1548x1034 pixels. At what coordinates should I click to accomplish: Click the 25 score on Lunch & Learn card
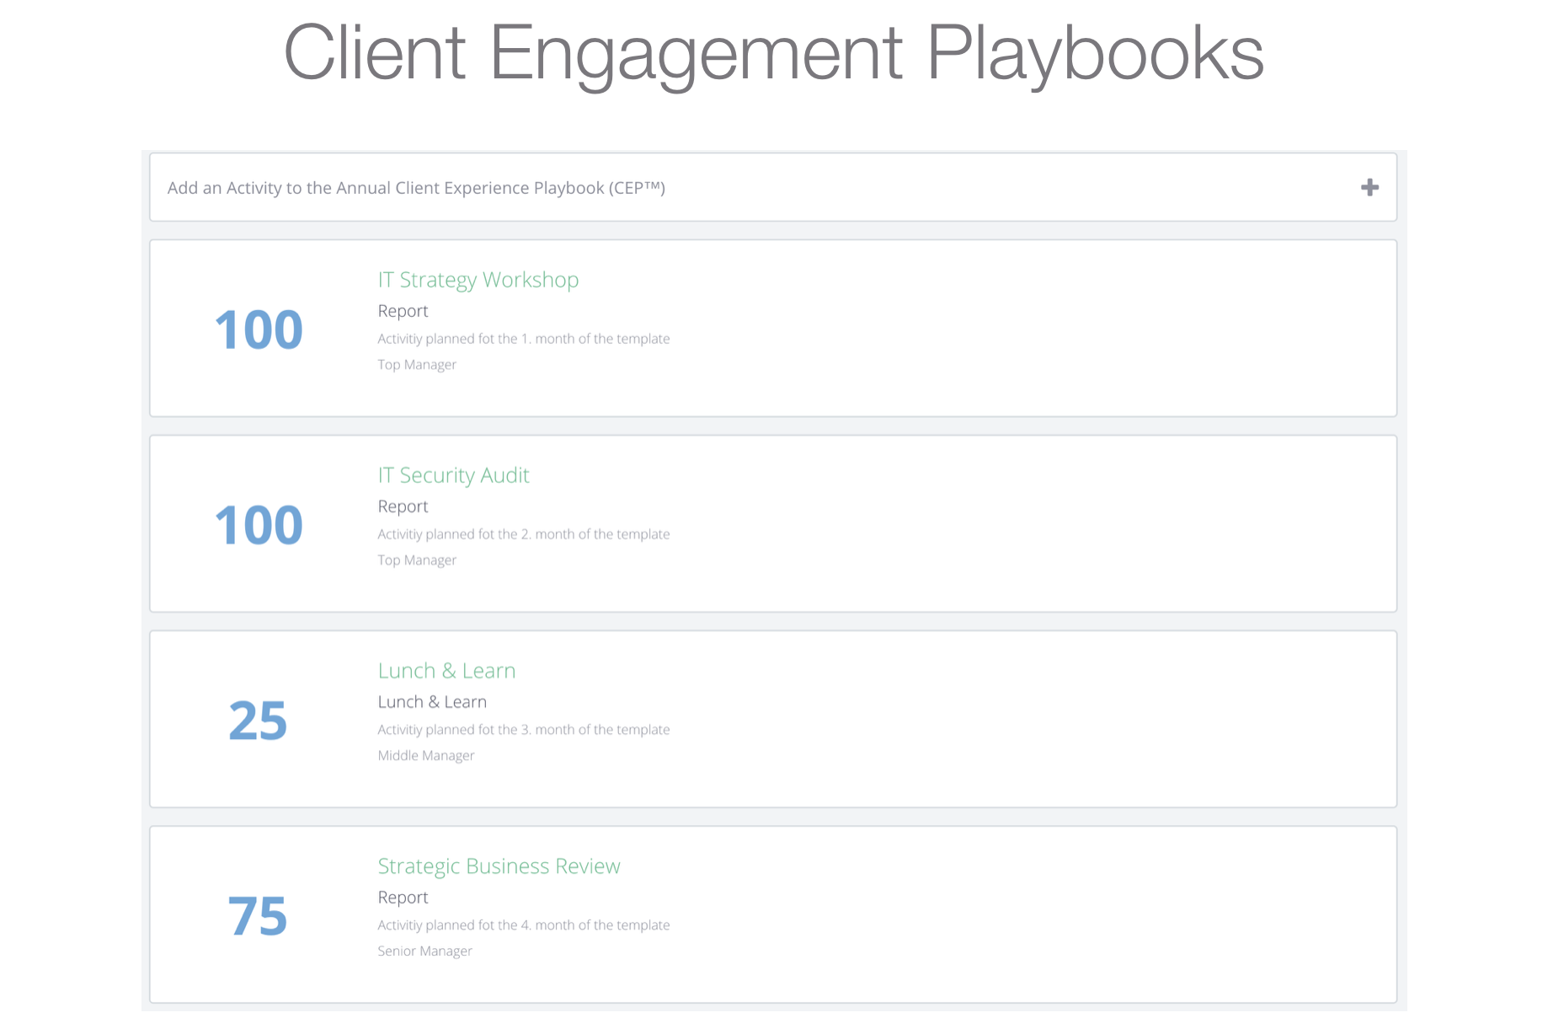point(258,721)
